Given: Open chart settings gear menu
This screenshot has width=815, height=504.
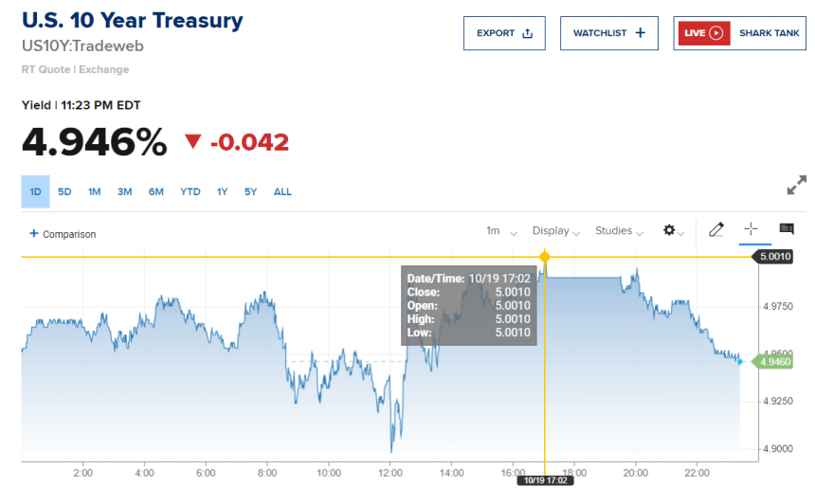Looking at the screenshot, I should (x=671, y=230).
